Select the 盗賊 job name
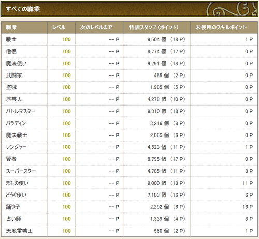The width and height of the screenshot is (259, 239). point(11,87)
